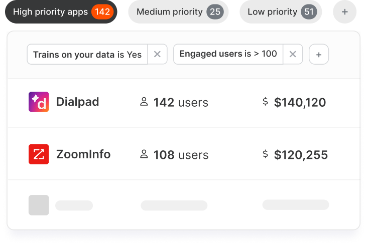Viewport: 367px width, 246px height.
Task: Select the High priority apps tab
Action: coord(61,12)
